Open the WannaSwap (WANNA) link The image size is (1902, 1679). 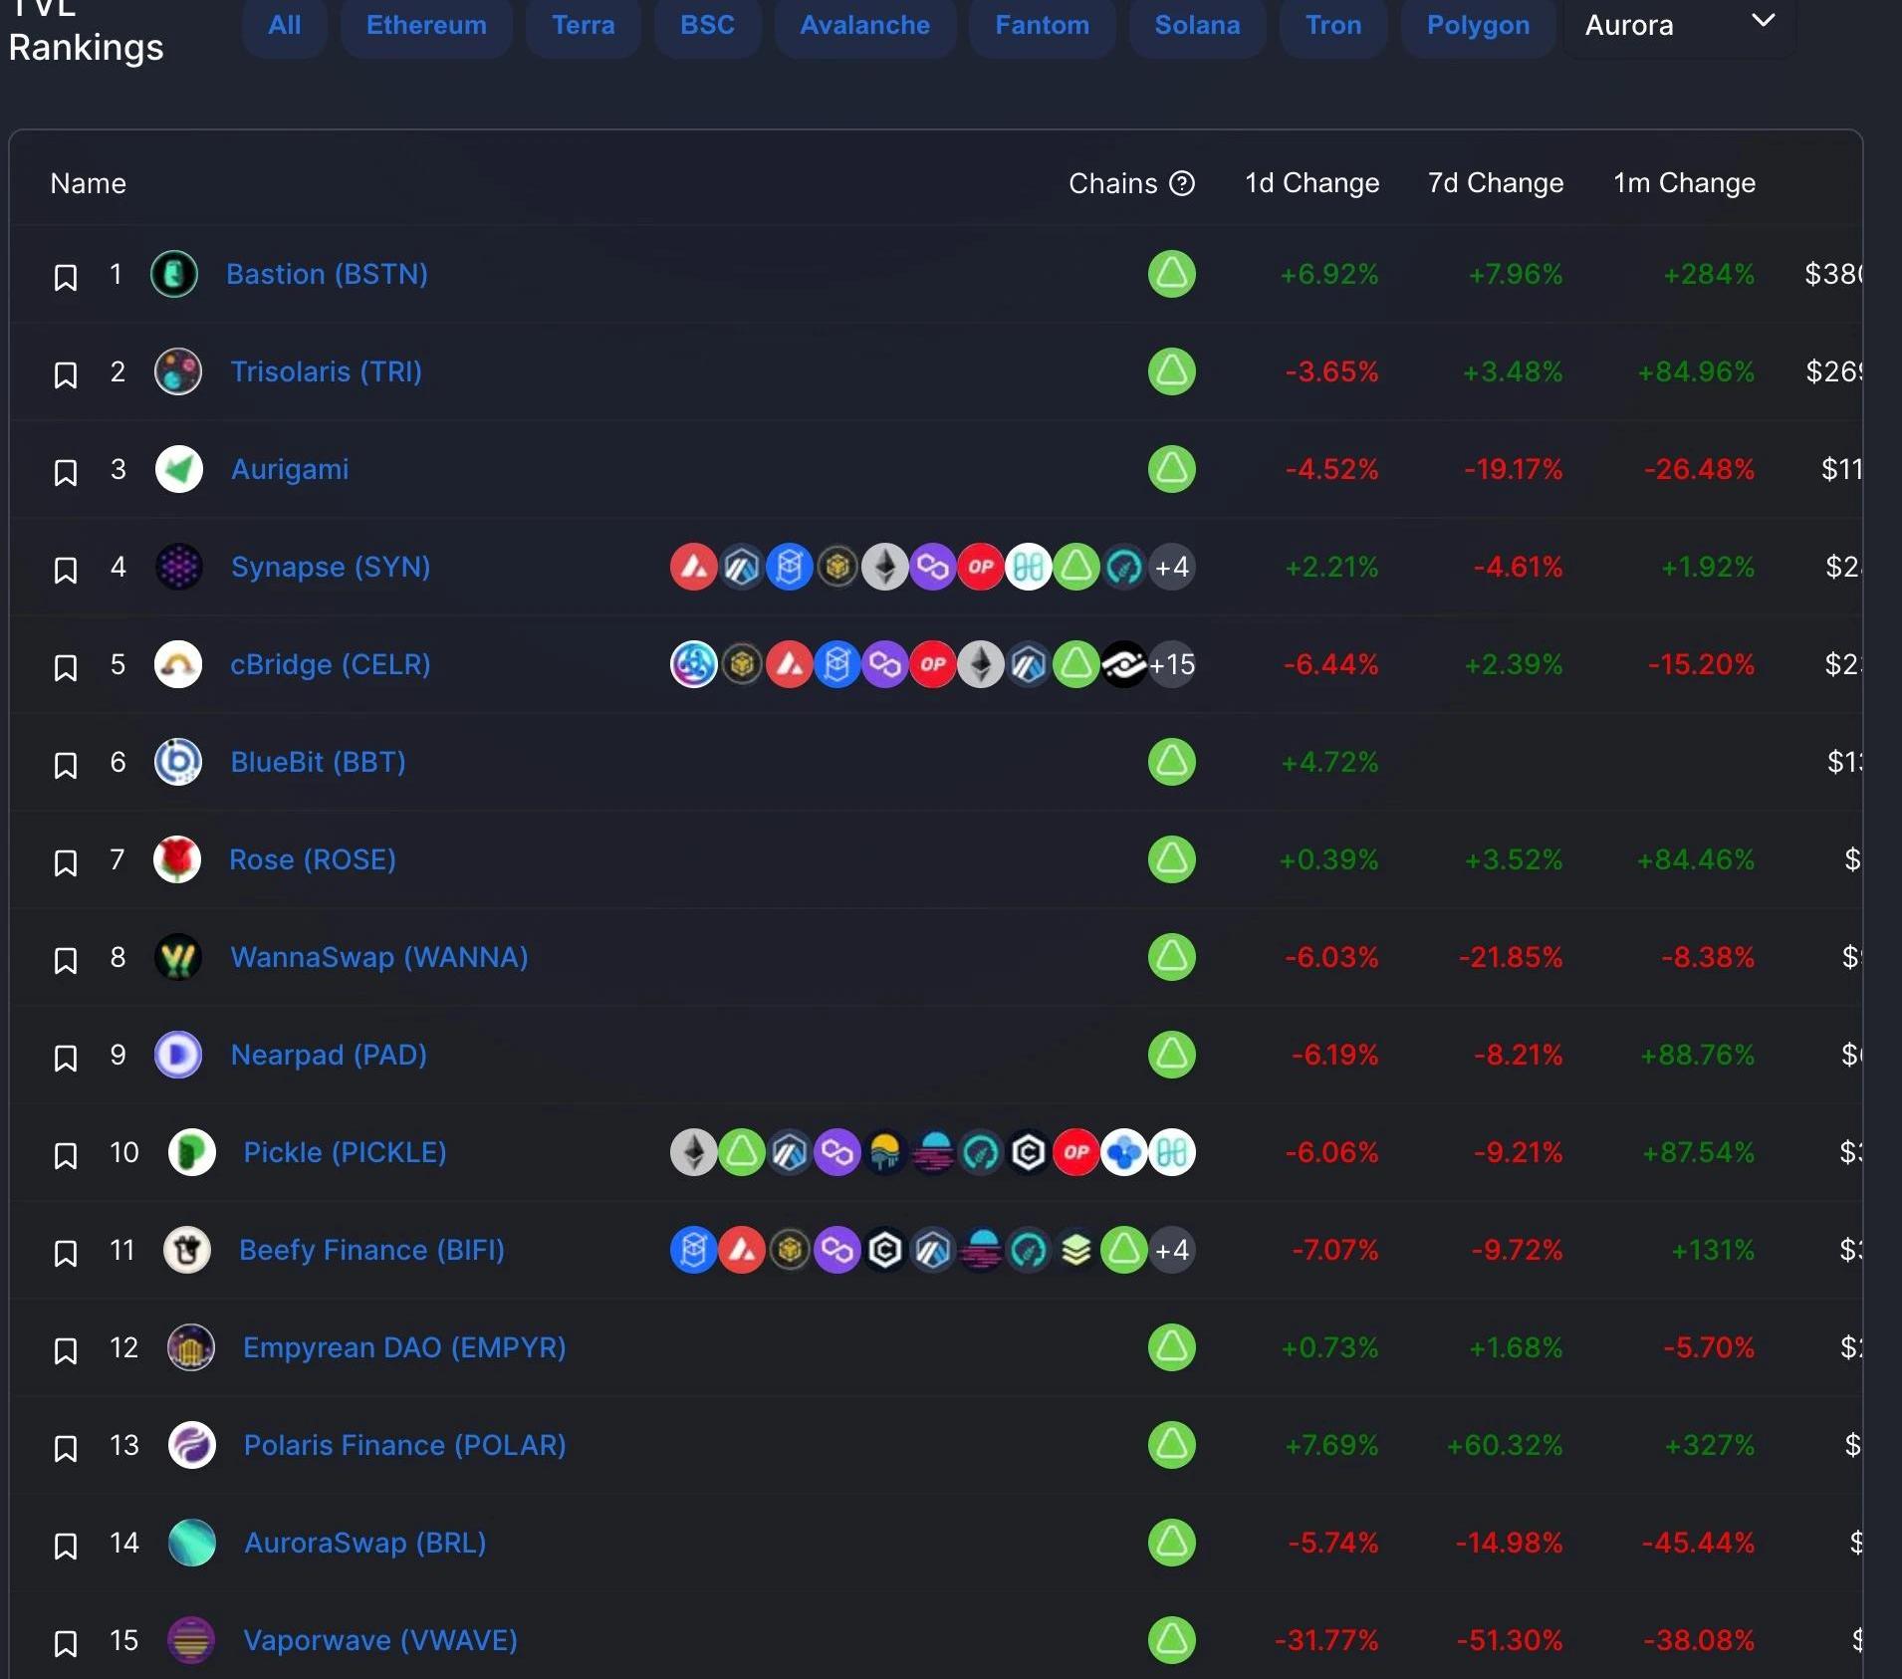click(x=379, y=957)
